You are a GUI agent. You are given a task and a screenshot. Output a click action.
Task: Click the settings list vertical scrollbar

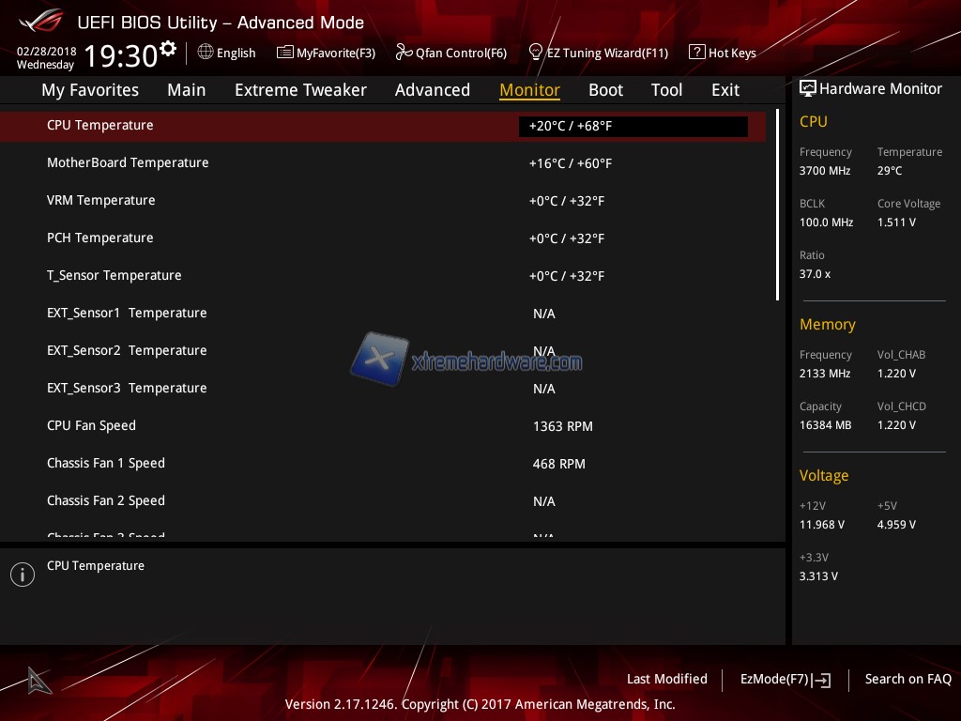[777, 205]
